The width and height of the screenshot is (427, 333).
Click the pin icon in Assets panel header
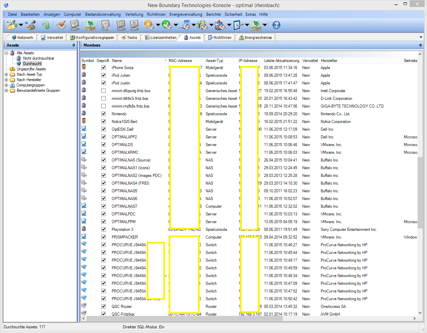point(73,45)
